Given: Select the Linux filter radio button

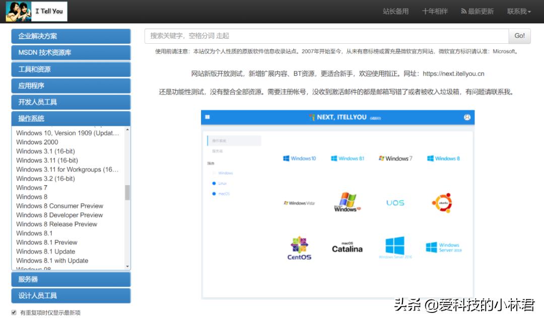Looking at the screenshot, I should [214, 184].
